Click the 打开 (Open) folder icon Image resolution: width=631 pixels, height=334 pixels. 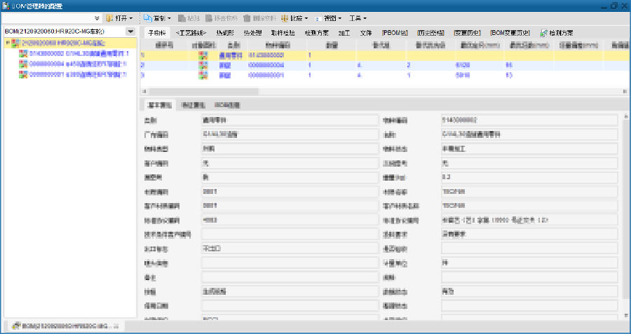109,18
